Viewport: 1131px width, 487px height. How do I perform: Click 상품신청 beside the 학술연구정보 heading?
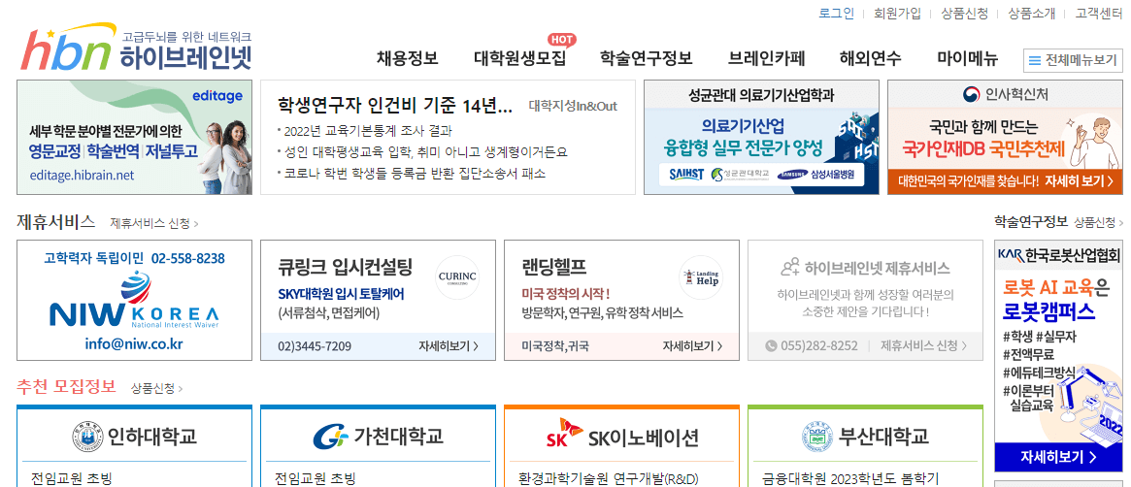(1099, 223)
